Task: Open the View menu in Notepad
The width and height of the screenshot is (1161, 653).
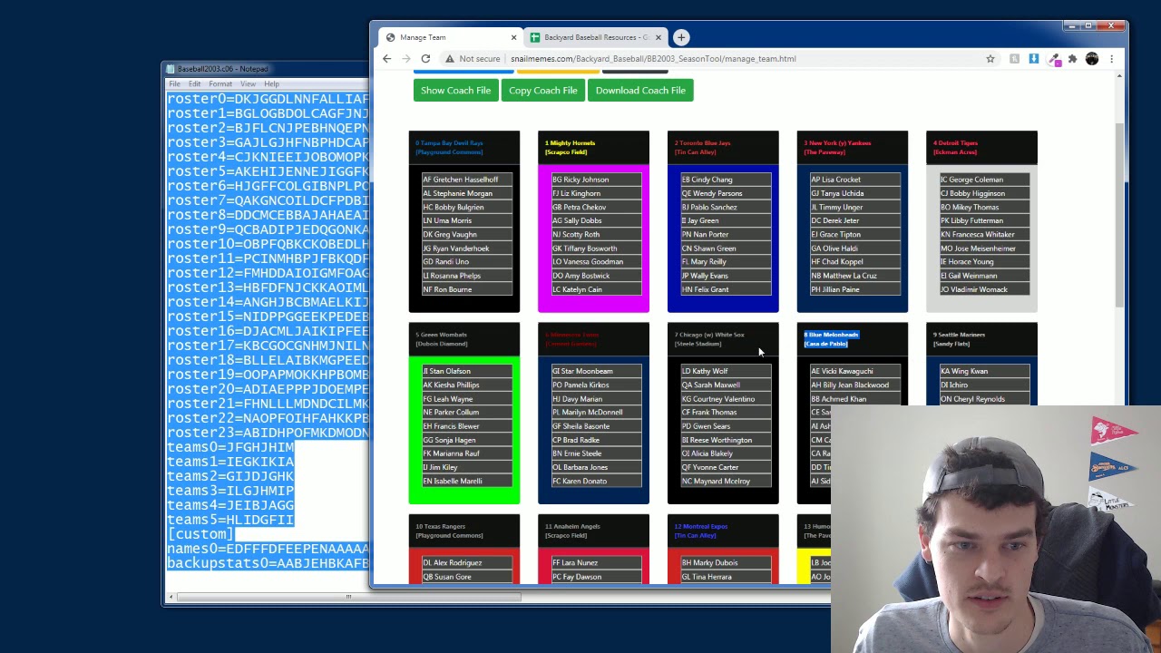Action: [248, 84]
